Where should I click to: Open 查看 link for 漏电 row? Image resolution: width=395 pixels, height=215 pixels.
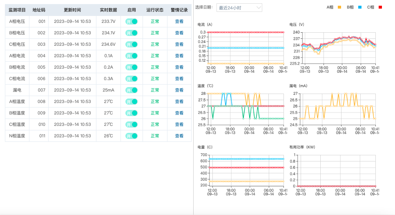pos(179,90)
